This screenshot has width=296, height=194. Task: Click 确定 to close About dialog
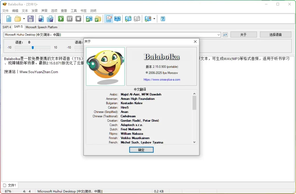(x=141, y=150)
